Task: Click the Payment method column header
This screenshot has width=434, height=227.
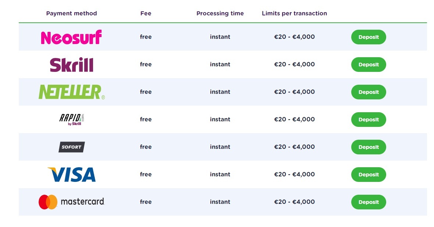Action: [x=71, y=14]
